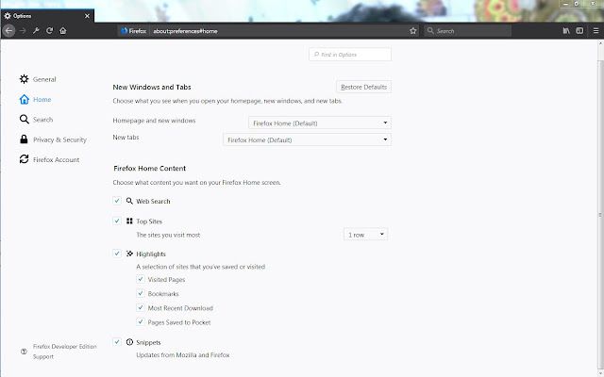
Task: Click the New Windows and Tabs heading
Action: coord(152,88)
